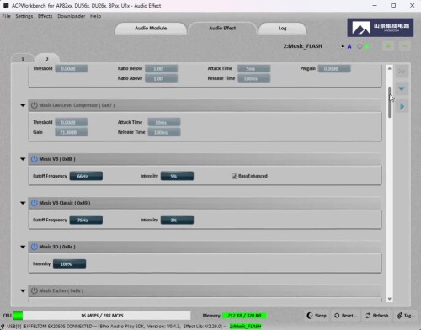Click the green plus add button
The image size is (421, 330).
pyautogui.click(x=388, y=46)
